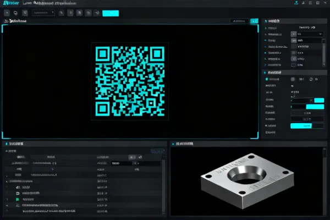This screenshot has width=330, height=220.
Task: Click the input field below the properties dropdown
Action: click(x=309, y=40)
